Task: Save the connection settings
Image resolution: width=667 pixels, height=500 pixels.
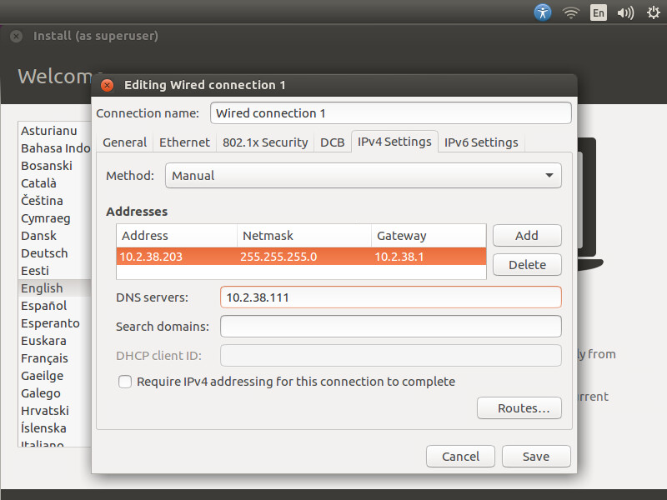Action: [x=535, y=457]
